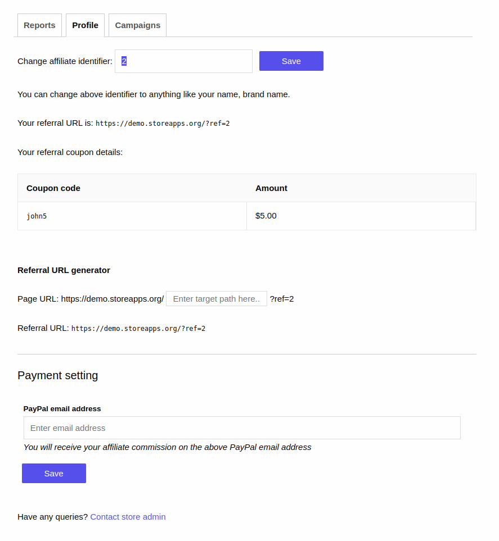Focus the PayPal email address field

click(242, 428)
